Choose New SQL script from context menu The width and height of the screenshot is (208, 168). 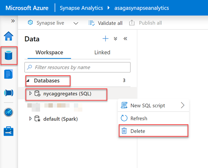pos(153,105)
